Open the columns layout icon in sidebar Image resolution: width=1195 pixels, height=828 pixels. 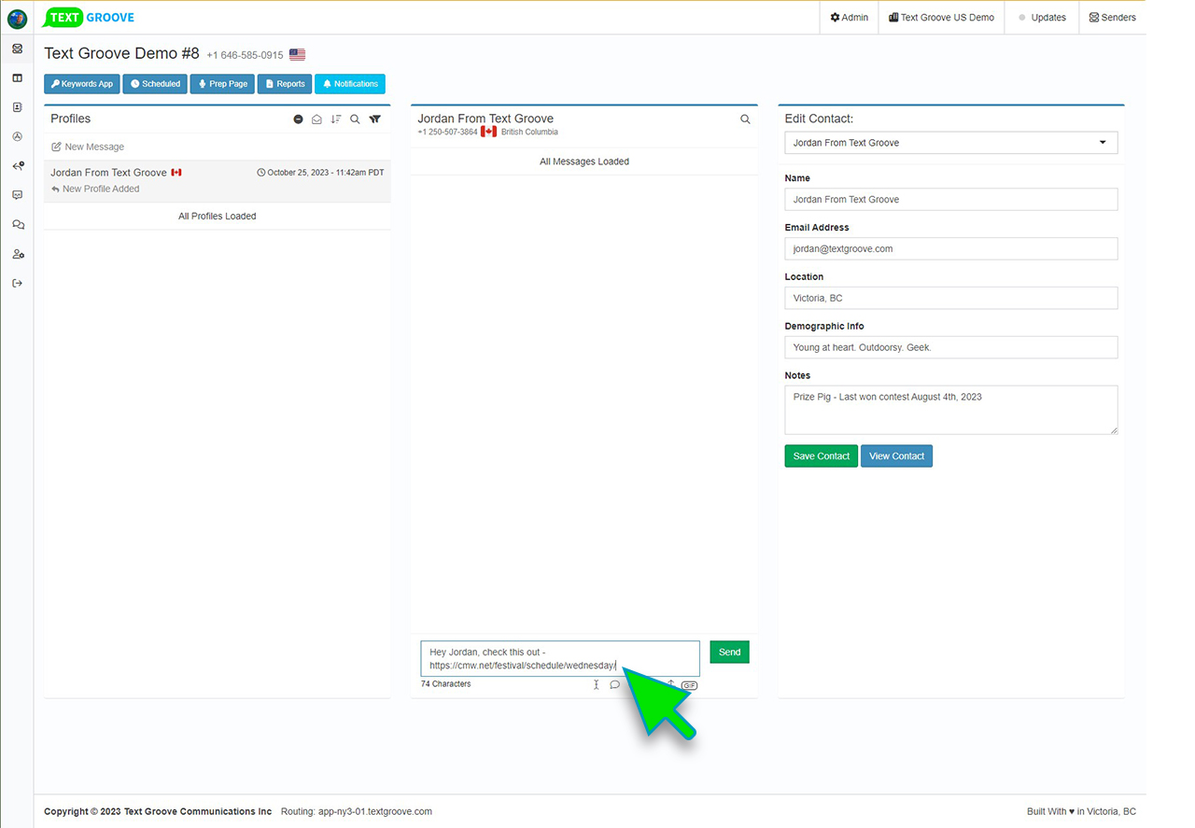pyautogui.click(x=17, y=78)
